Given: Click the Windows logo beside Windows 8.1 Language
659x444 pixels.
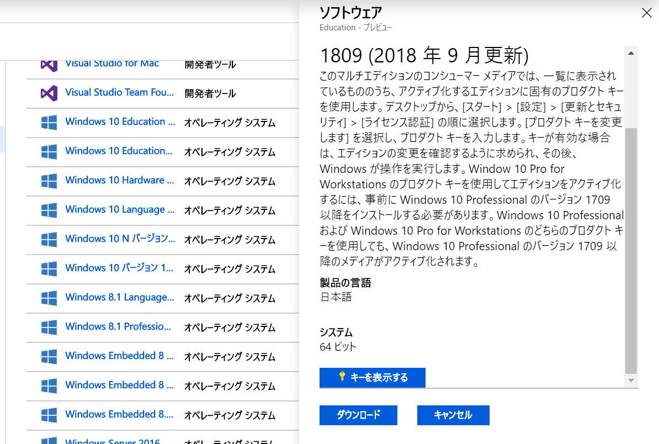Looking at the screenshot, I should pos(49,298).
